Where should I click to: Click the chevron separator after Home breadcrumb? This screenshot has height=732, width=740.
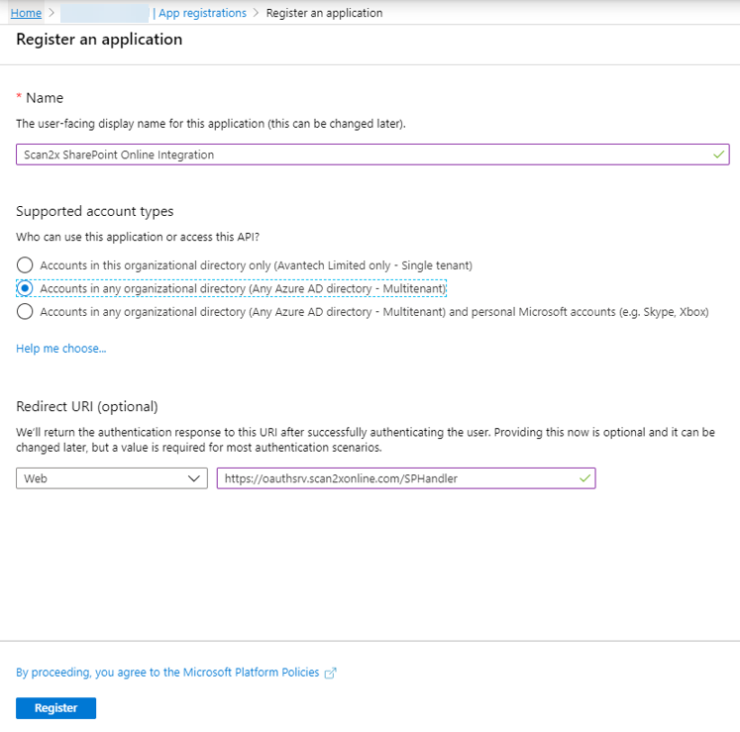pos(51,13)
